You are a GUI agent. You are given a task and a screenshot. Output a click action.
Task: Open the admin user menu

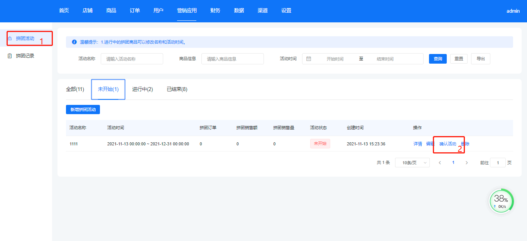pos(513,11)
